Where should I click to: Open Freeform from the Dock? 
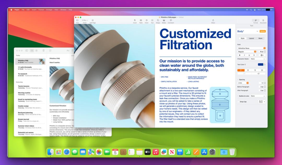tap(164, 152)
